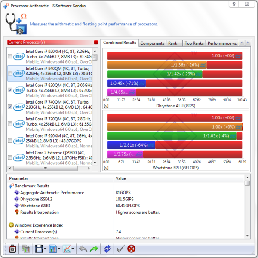Untick the Core i7 820QM checkbox
Viewport: 258px width, 258px height.
(x=10, y=90)
